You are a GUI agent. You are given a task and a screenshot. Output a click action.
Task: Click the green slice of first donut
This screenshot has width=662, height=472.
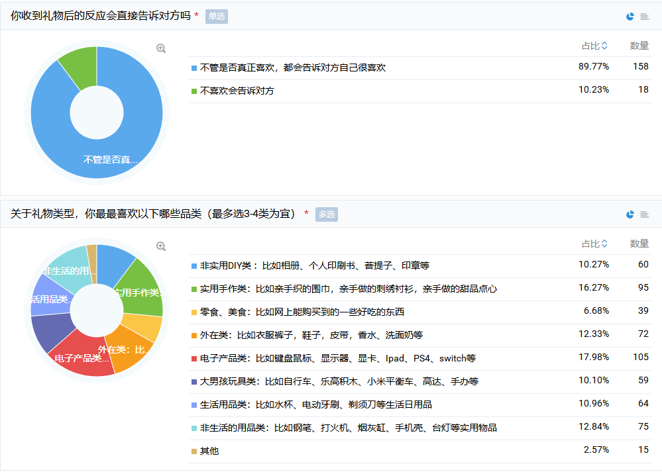coord(81,66)
